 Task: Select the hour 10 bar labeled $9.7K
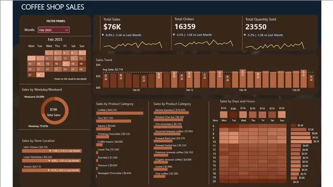click(x=301, y=142)
